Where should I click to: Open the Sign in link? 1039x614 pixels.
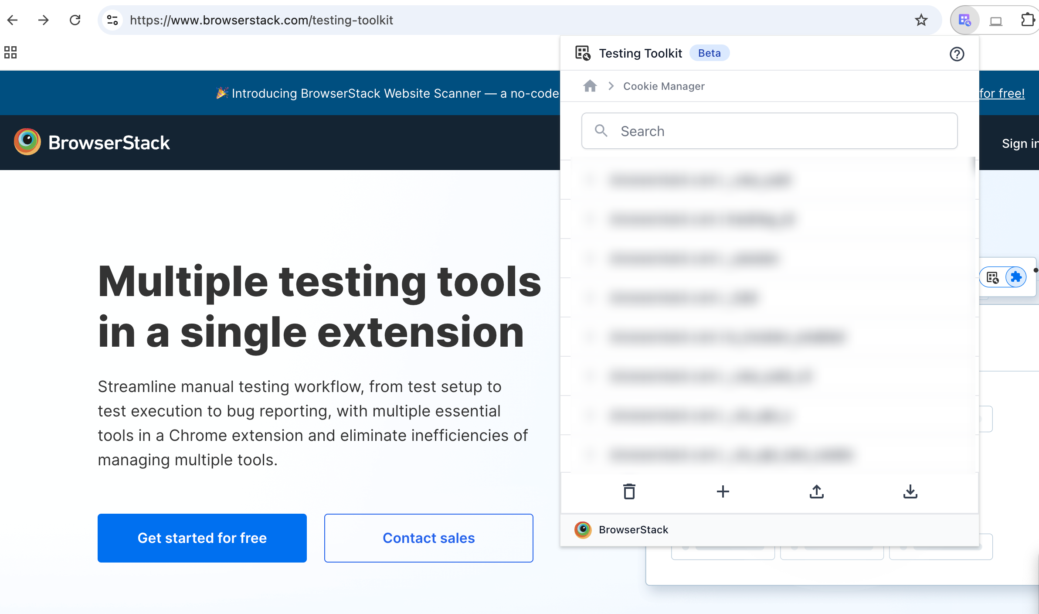(x=1020, y=143)
